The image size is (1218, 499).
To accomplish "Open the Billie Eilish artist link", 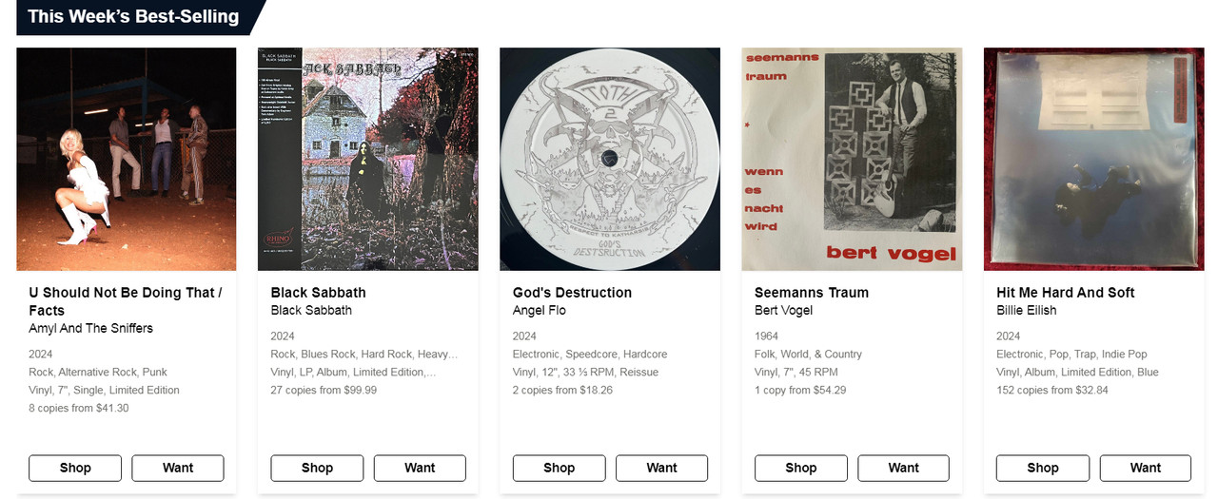I will [x=1026, y=310].
